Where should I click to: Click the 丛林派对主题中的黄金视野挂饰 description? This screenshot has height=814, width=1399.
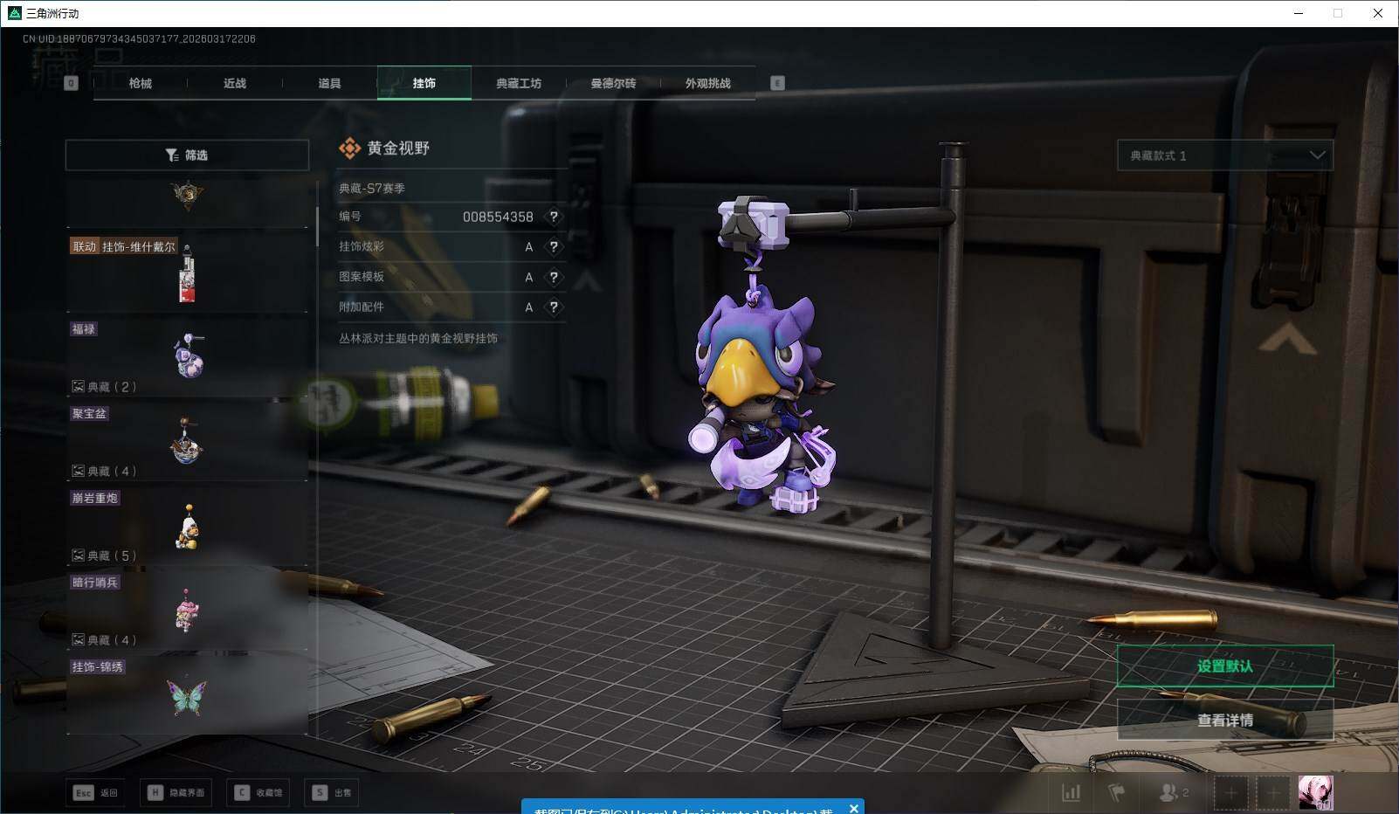(x=418, y=338)
